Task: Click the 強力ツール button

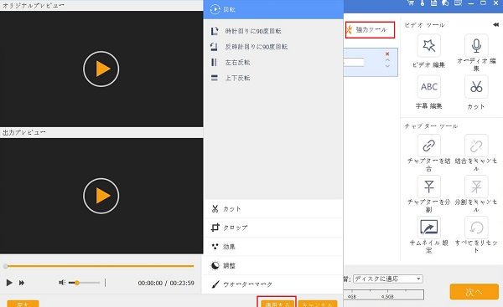Action: pyautogui.click(x=370, y=30)
